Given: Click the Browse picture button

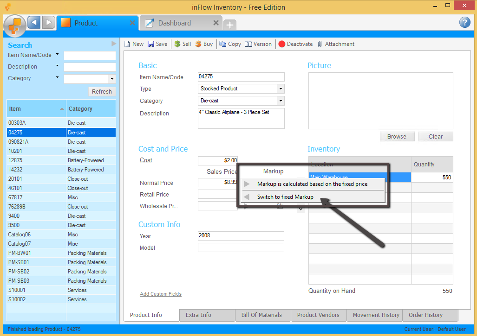Looking at the screenshot, I should pyautogui.click(x=397, y=137).
